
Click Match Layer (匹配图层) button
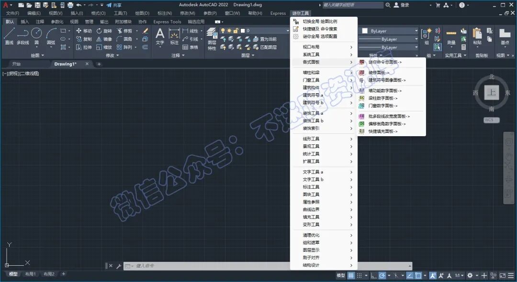265,47
